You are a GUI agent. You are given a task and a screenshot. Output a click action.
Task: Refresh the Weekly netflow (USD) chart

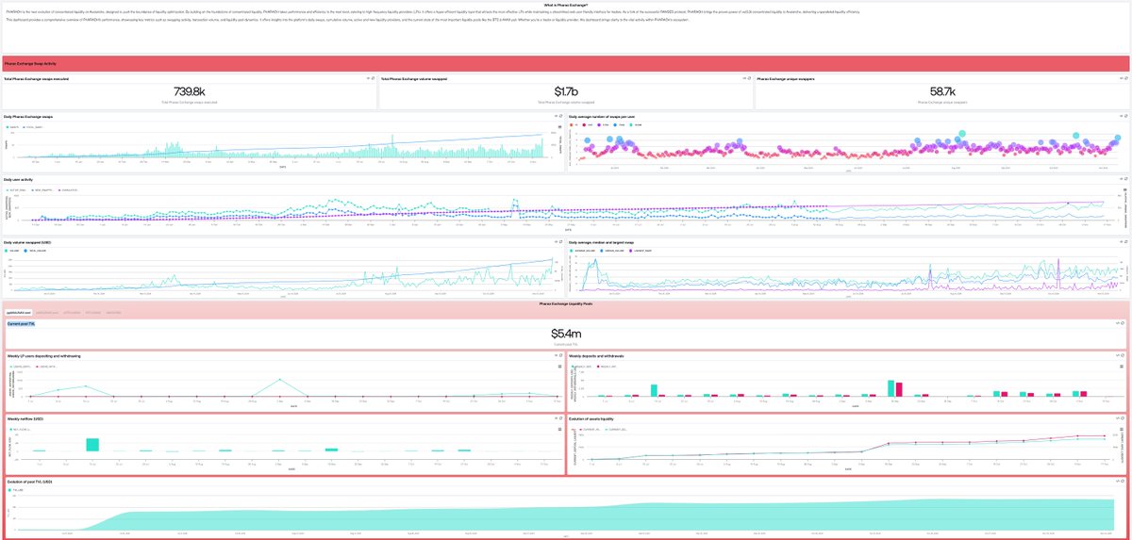[x=560, y=418]
